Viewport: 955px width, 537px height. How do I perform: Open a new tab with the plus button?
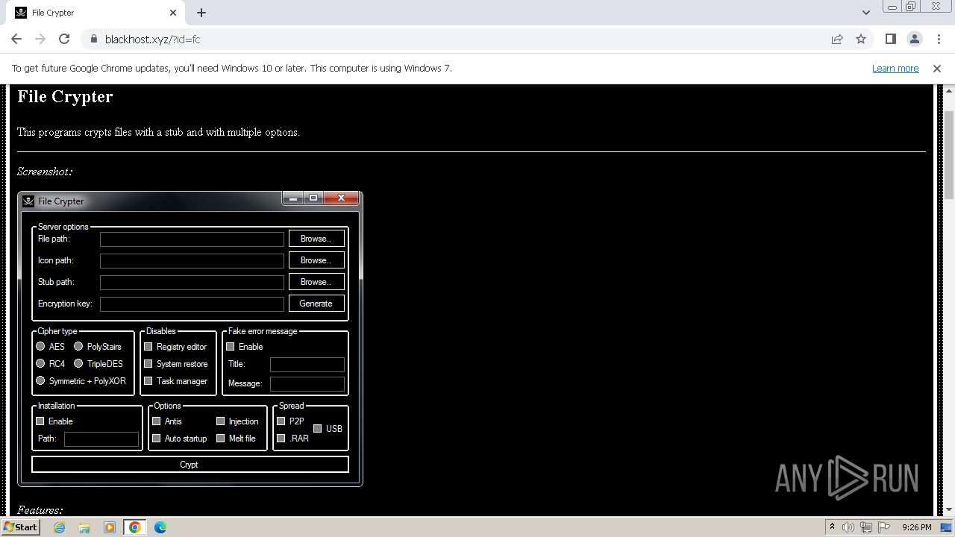coord(201,13)
